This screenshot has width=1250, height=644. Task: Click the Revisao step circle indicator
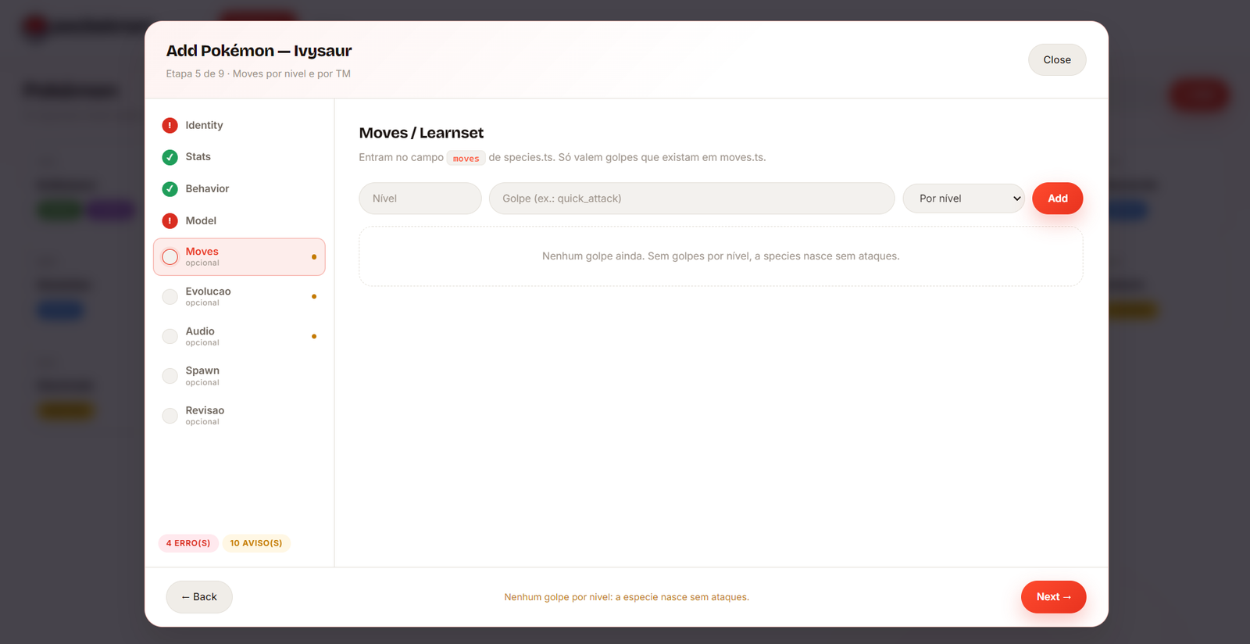[170, 416]
